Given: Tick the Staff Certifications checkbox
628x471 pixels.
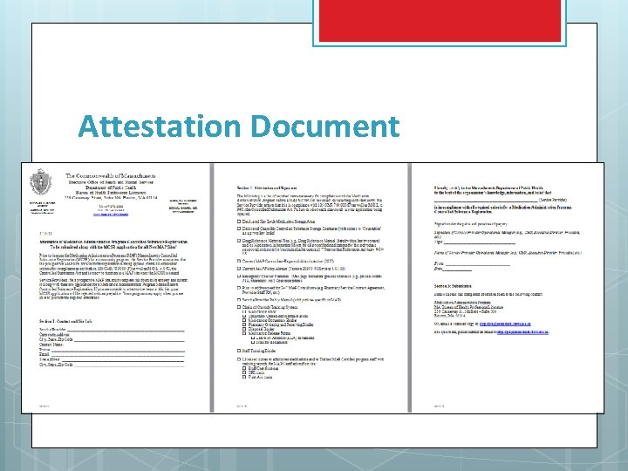Looking at the screenshot, I should point(244,368).
